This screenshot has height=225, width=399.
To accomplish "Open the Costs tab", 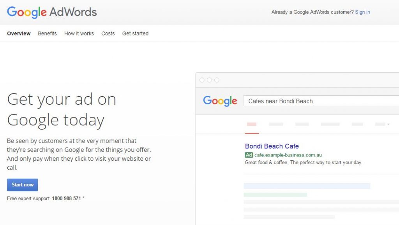I will 108,33.
